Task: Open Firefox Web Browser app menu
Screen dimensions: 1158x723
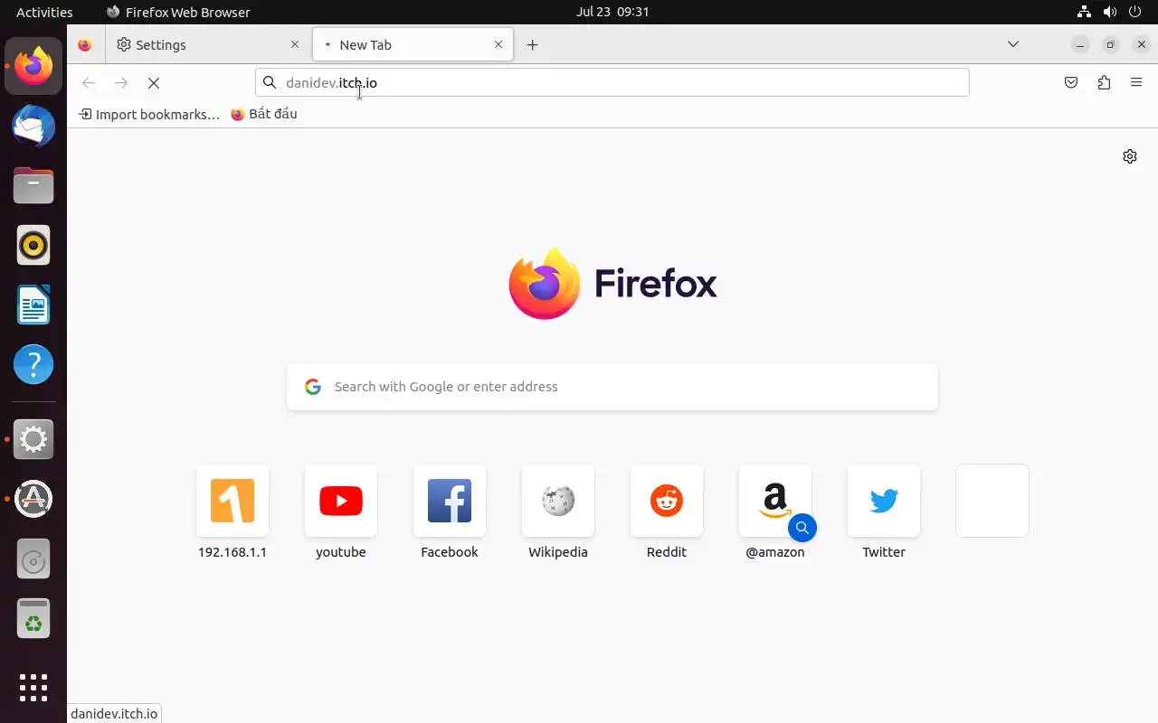Action: click(178, 12)
